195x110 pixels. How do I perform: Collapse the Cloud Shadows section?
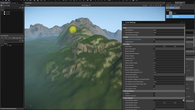pyautogui.click(x=123, y=98)
